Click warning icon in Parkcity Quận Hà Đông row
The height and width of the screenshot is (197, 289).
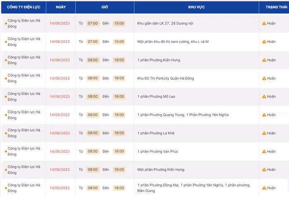[x=264, y=78]
